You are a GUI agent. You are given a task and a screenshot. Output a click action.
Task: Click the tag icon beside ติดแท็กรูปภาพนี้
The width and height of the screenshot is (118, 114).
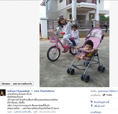click(x=92, y=102)
